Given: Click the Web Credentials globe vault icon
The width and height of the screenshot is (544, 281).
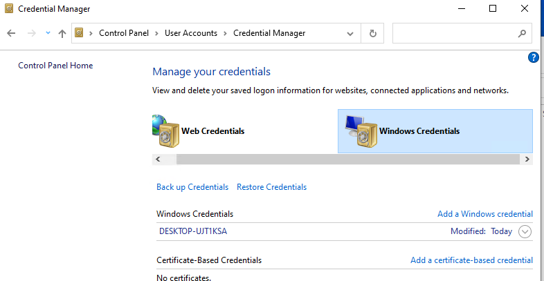Looking at the screenshot, I should (x=165, y=130).
